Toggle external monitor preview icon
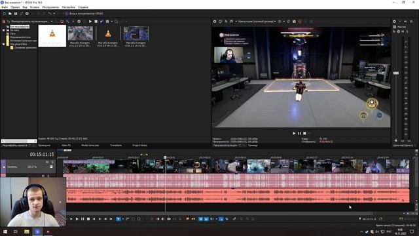 [220, 22]
